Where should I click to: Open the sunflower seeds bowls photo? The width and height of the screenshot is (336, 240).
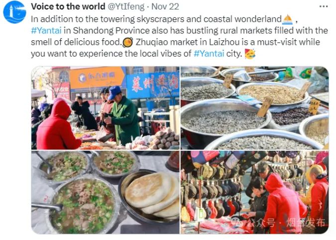[254, 108]
